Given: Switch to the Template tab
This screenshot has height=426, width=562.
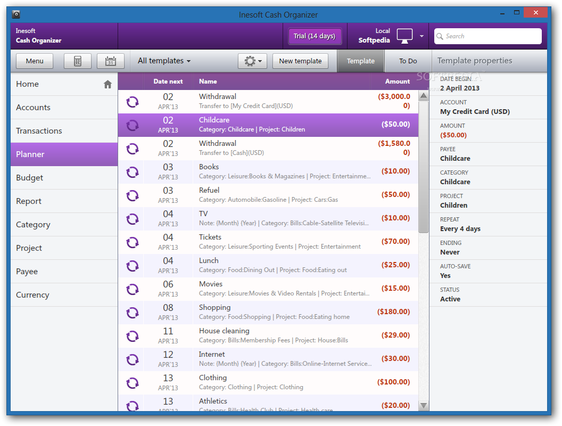Looking at the screenshot, I should [361, 61].
